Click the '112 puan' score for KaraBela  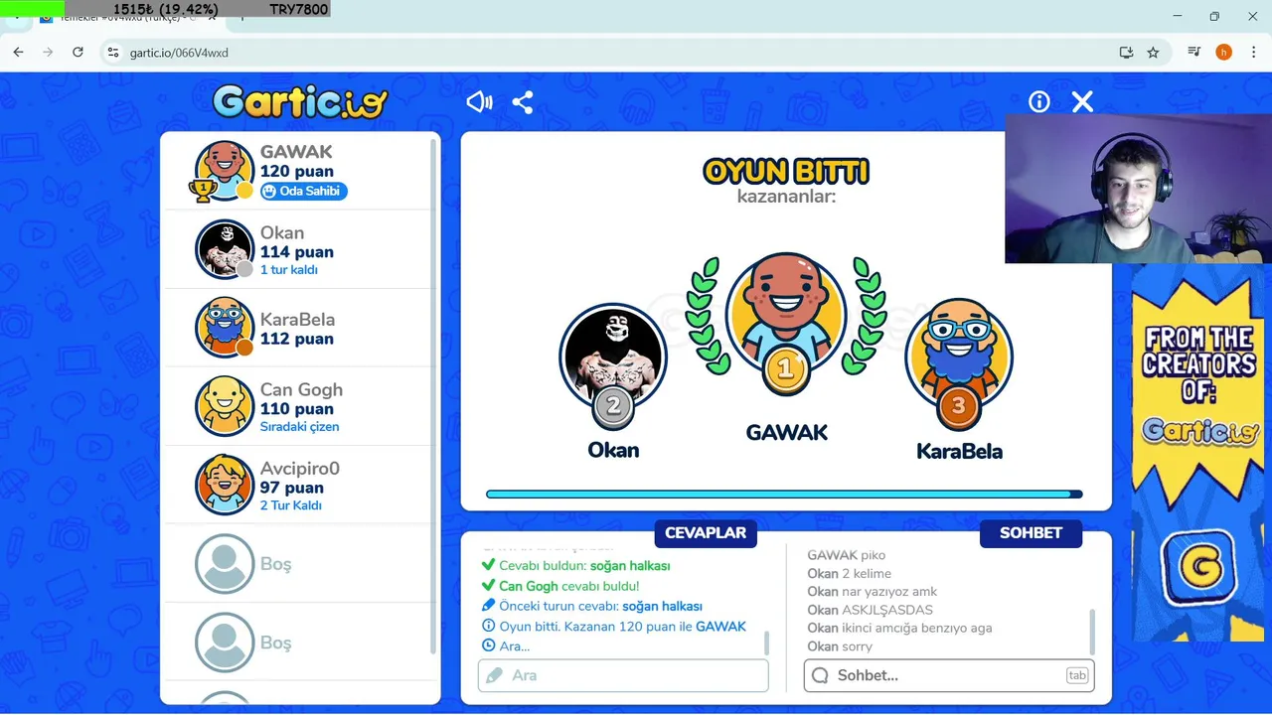[x=297, y=339]
